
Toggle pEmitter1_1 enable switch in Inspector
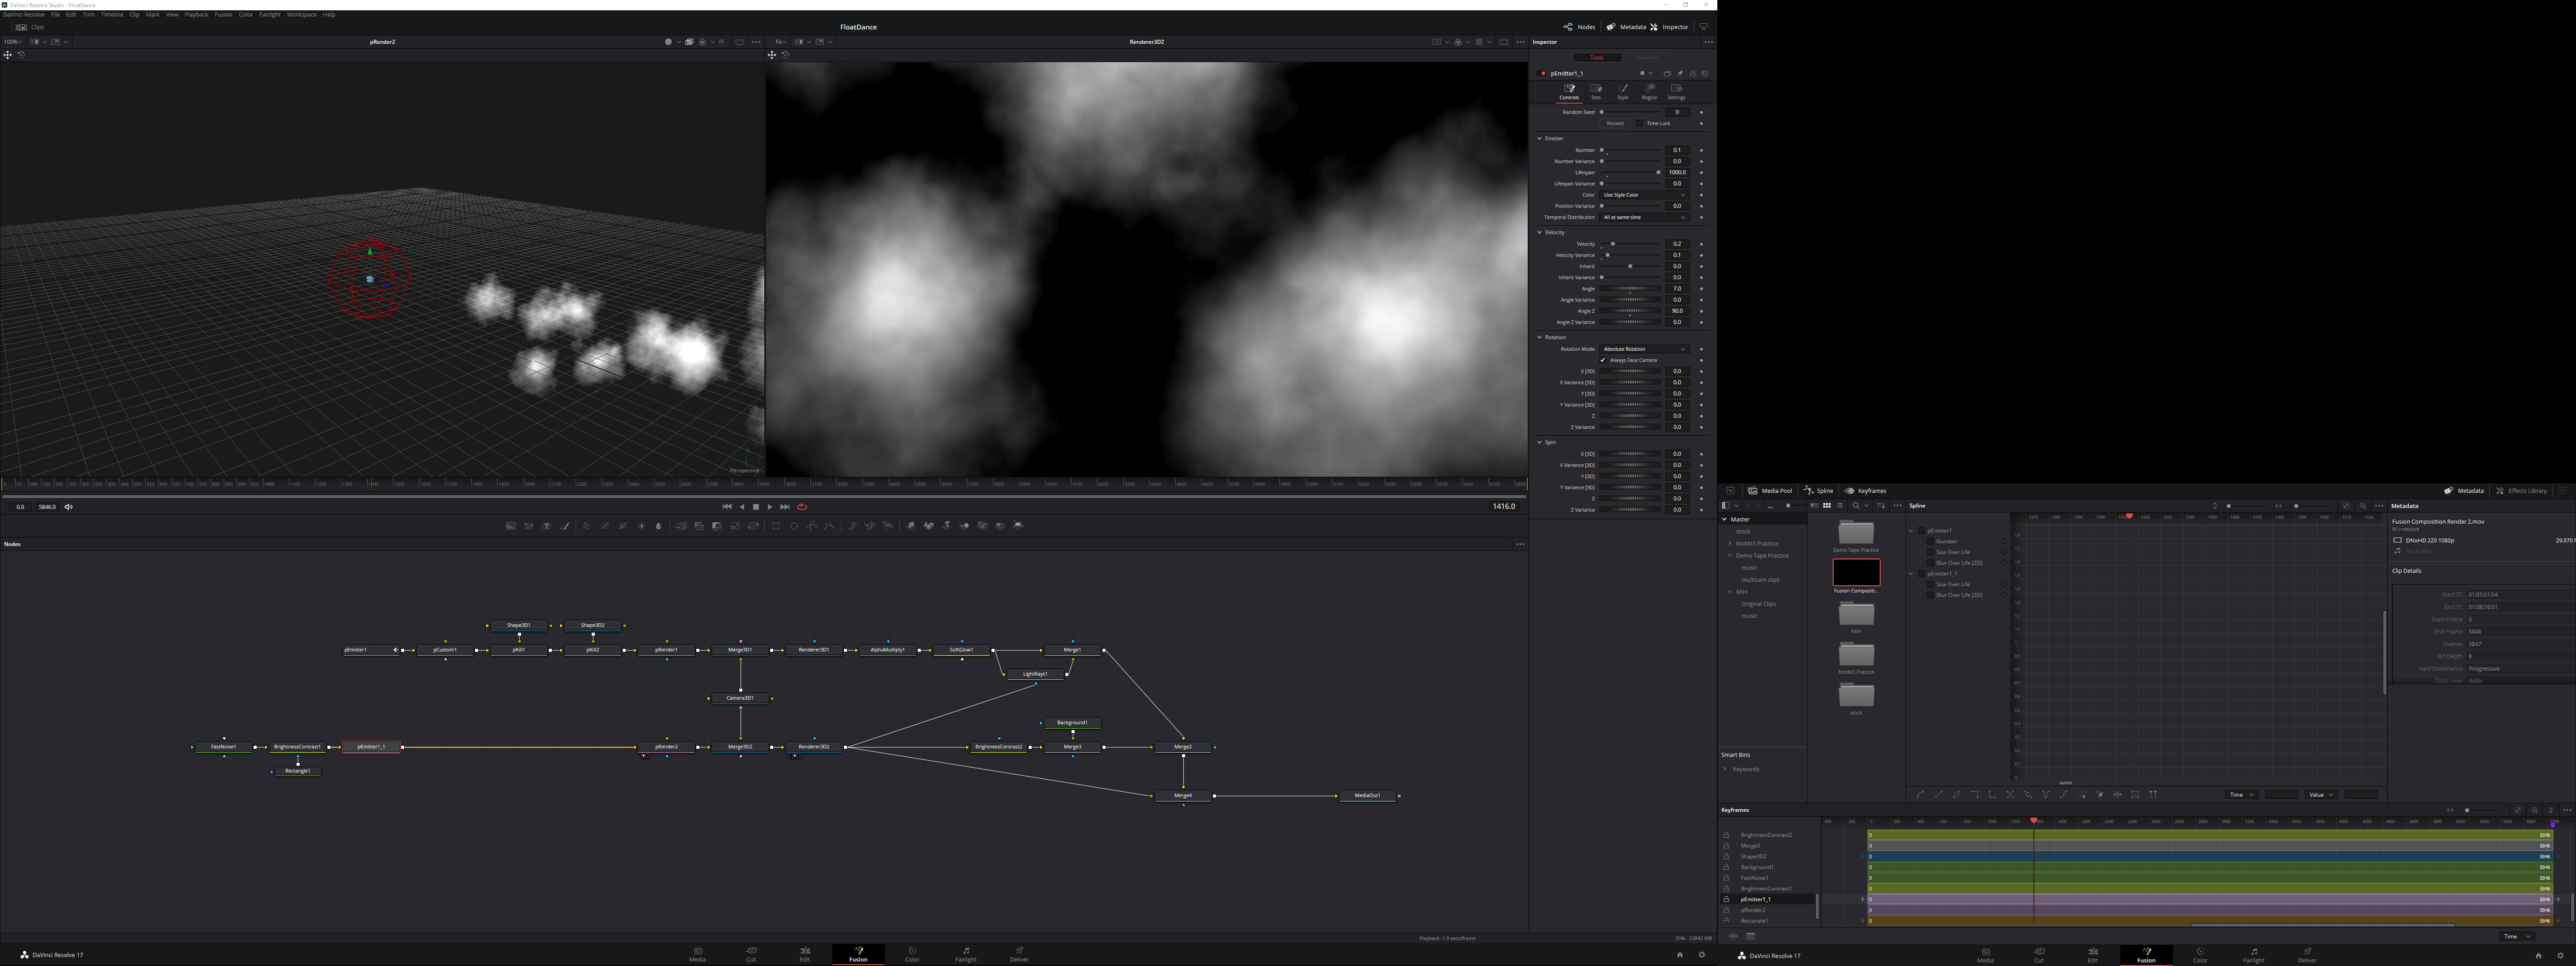[x=1541, y=74]
